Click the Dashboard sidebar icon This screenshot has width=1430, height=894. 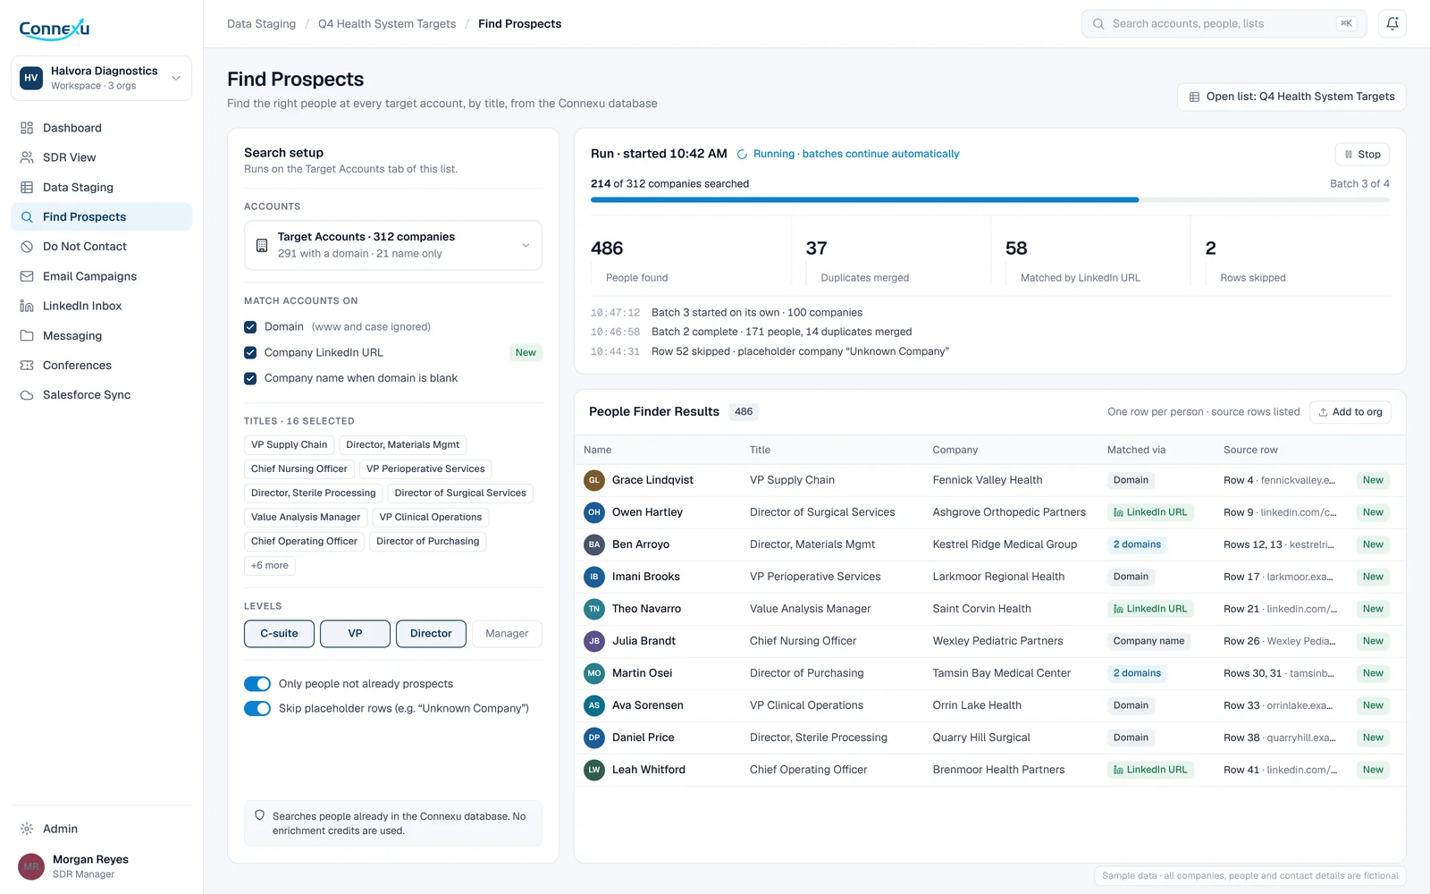click(27, 128)
